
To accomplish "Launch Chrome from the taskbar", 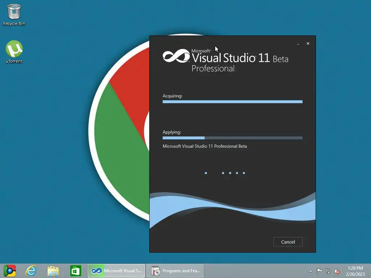I will [x=10, y=271].
